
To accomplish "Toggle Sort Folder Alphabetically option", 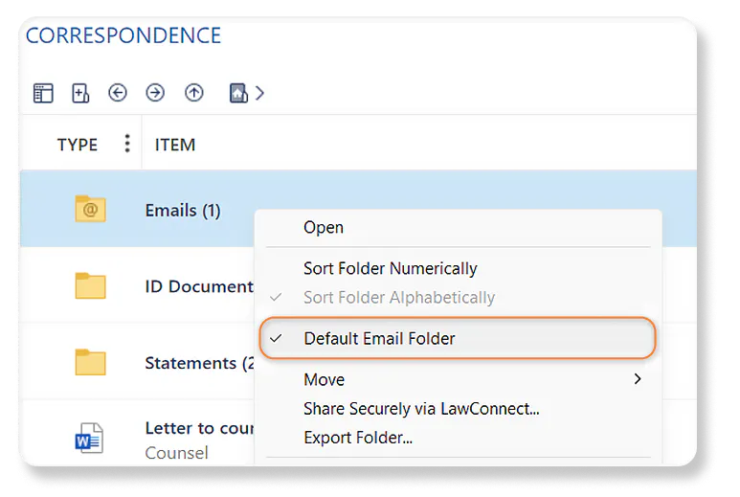I will tap(398, 297).
